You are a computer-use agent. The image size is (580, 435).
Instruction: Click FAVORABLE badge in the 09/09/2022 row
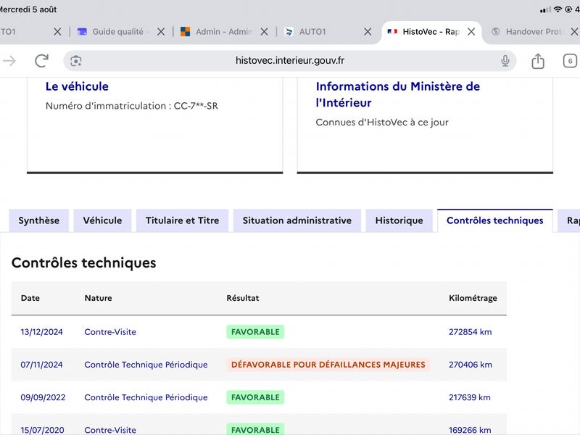pos(255,397)
